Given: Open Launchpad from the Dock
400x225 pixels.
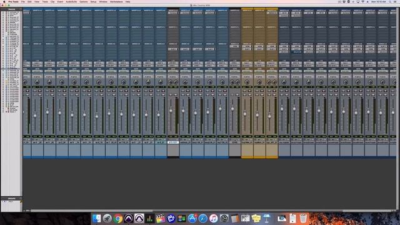Looking at the screenshot, I should pyautogui.click(x=107, y=218).
